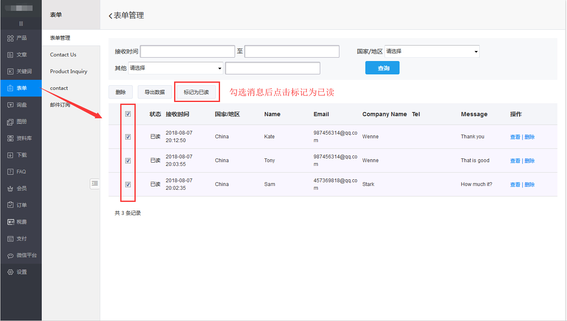Viewport: 567px width, 321px height.
Task: Click the 接收时间 start date field
Action: 187,51
